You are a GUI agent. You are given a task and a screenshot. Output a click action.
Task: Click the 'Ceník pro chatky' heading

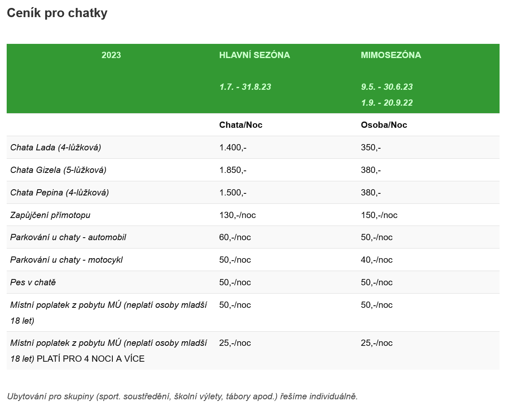57,13
